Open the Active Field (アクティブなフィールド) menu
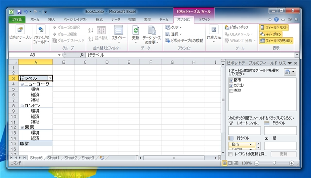311x178 pixels. (x=41, y=34)
